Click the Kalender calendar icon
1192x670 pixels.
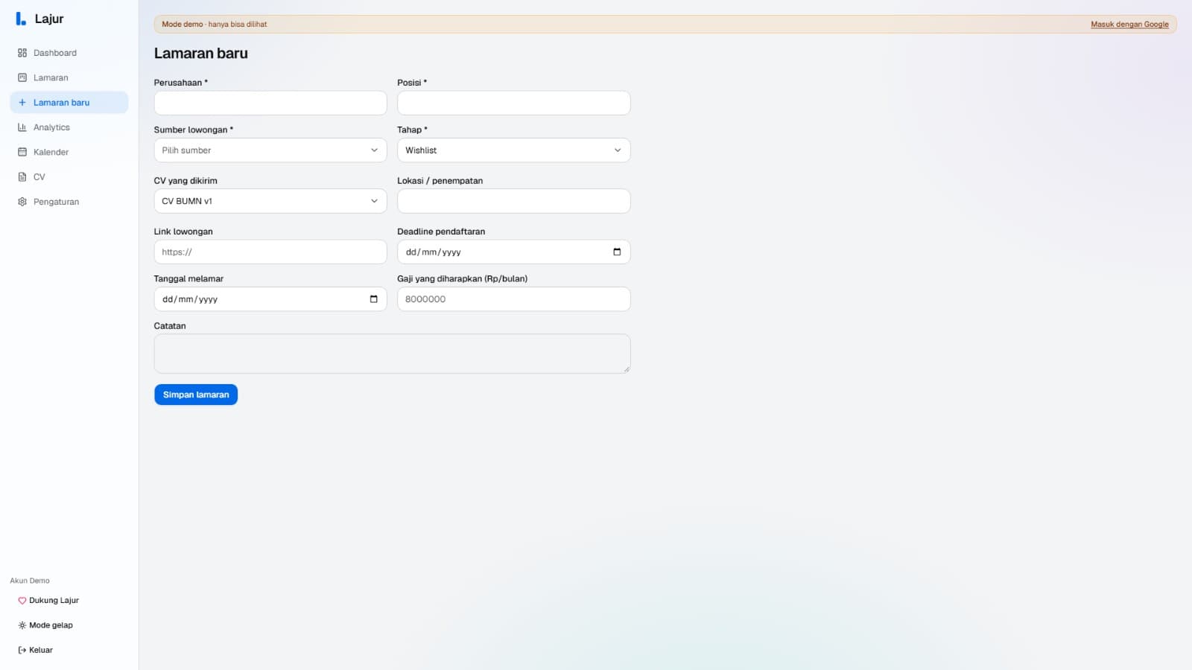click(22, 152)
